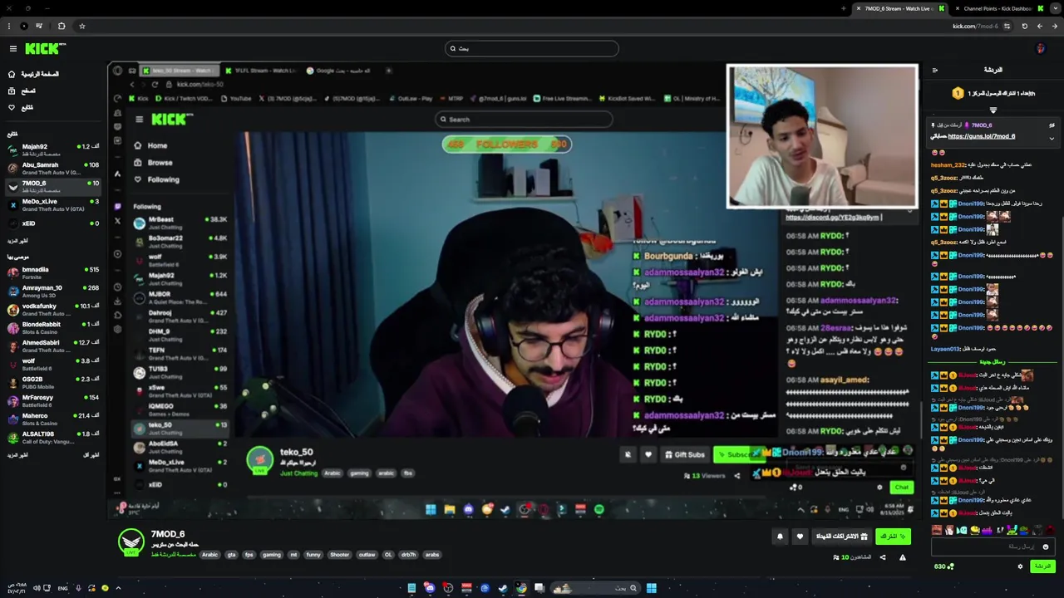Open Steam from the taskbar
This screenshot has height=598, width=1064.
503,588
